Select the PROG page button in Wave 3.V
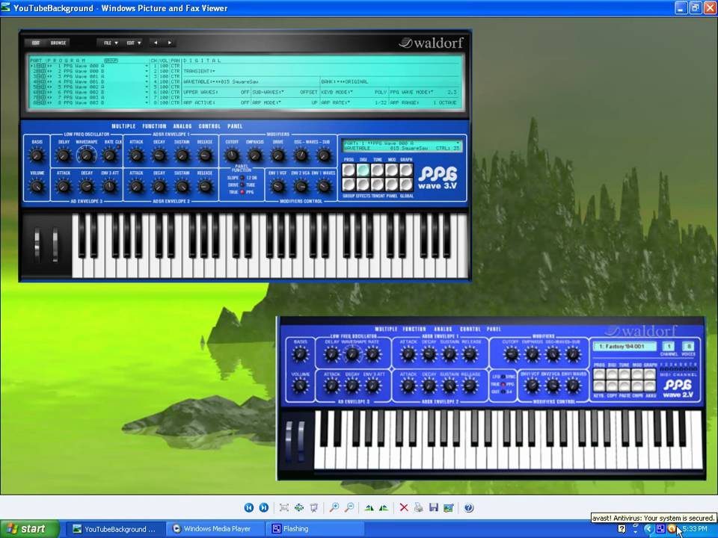 [349, 170]
